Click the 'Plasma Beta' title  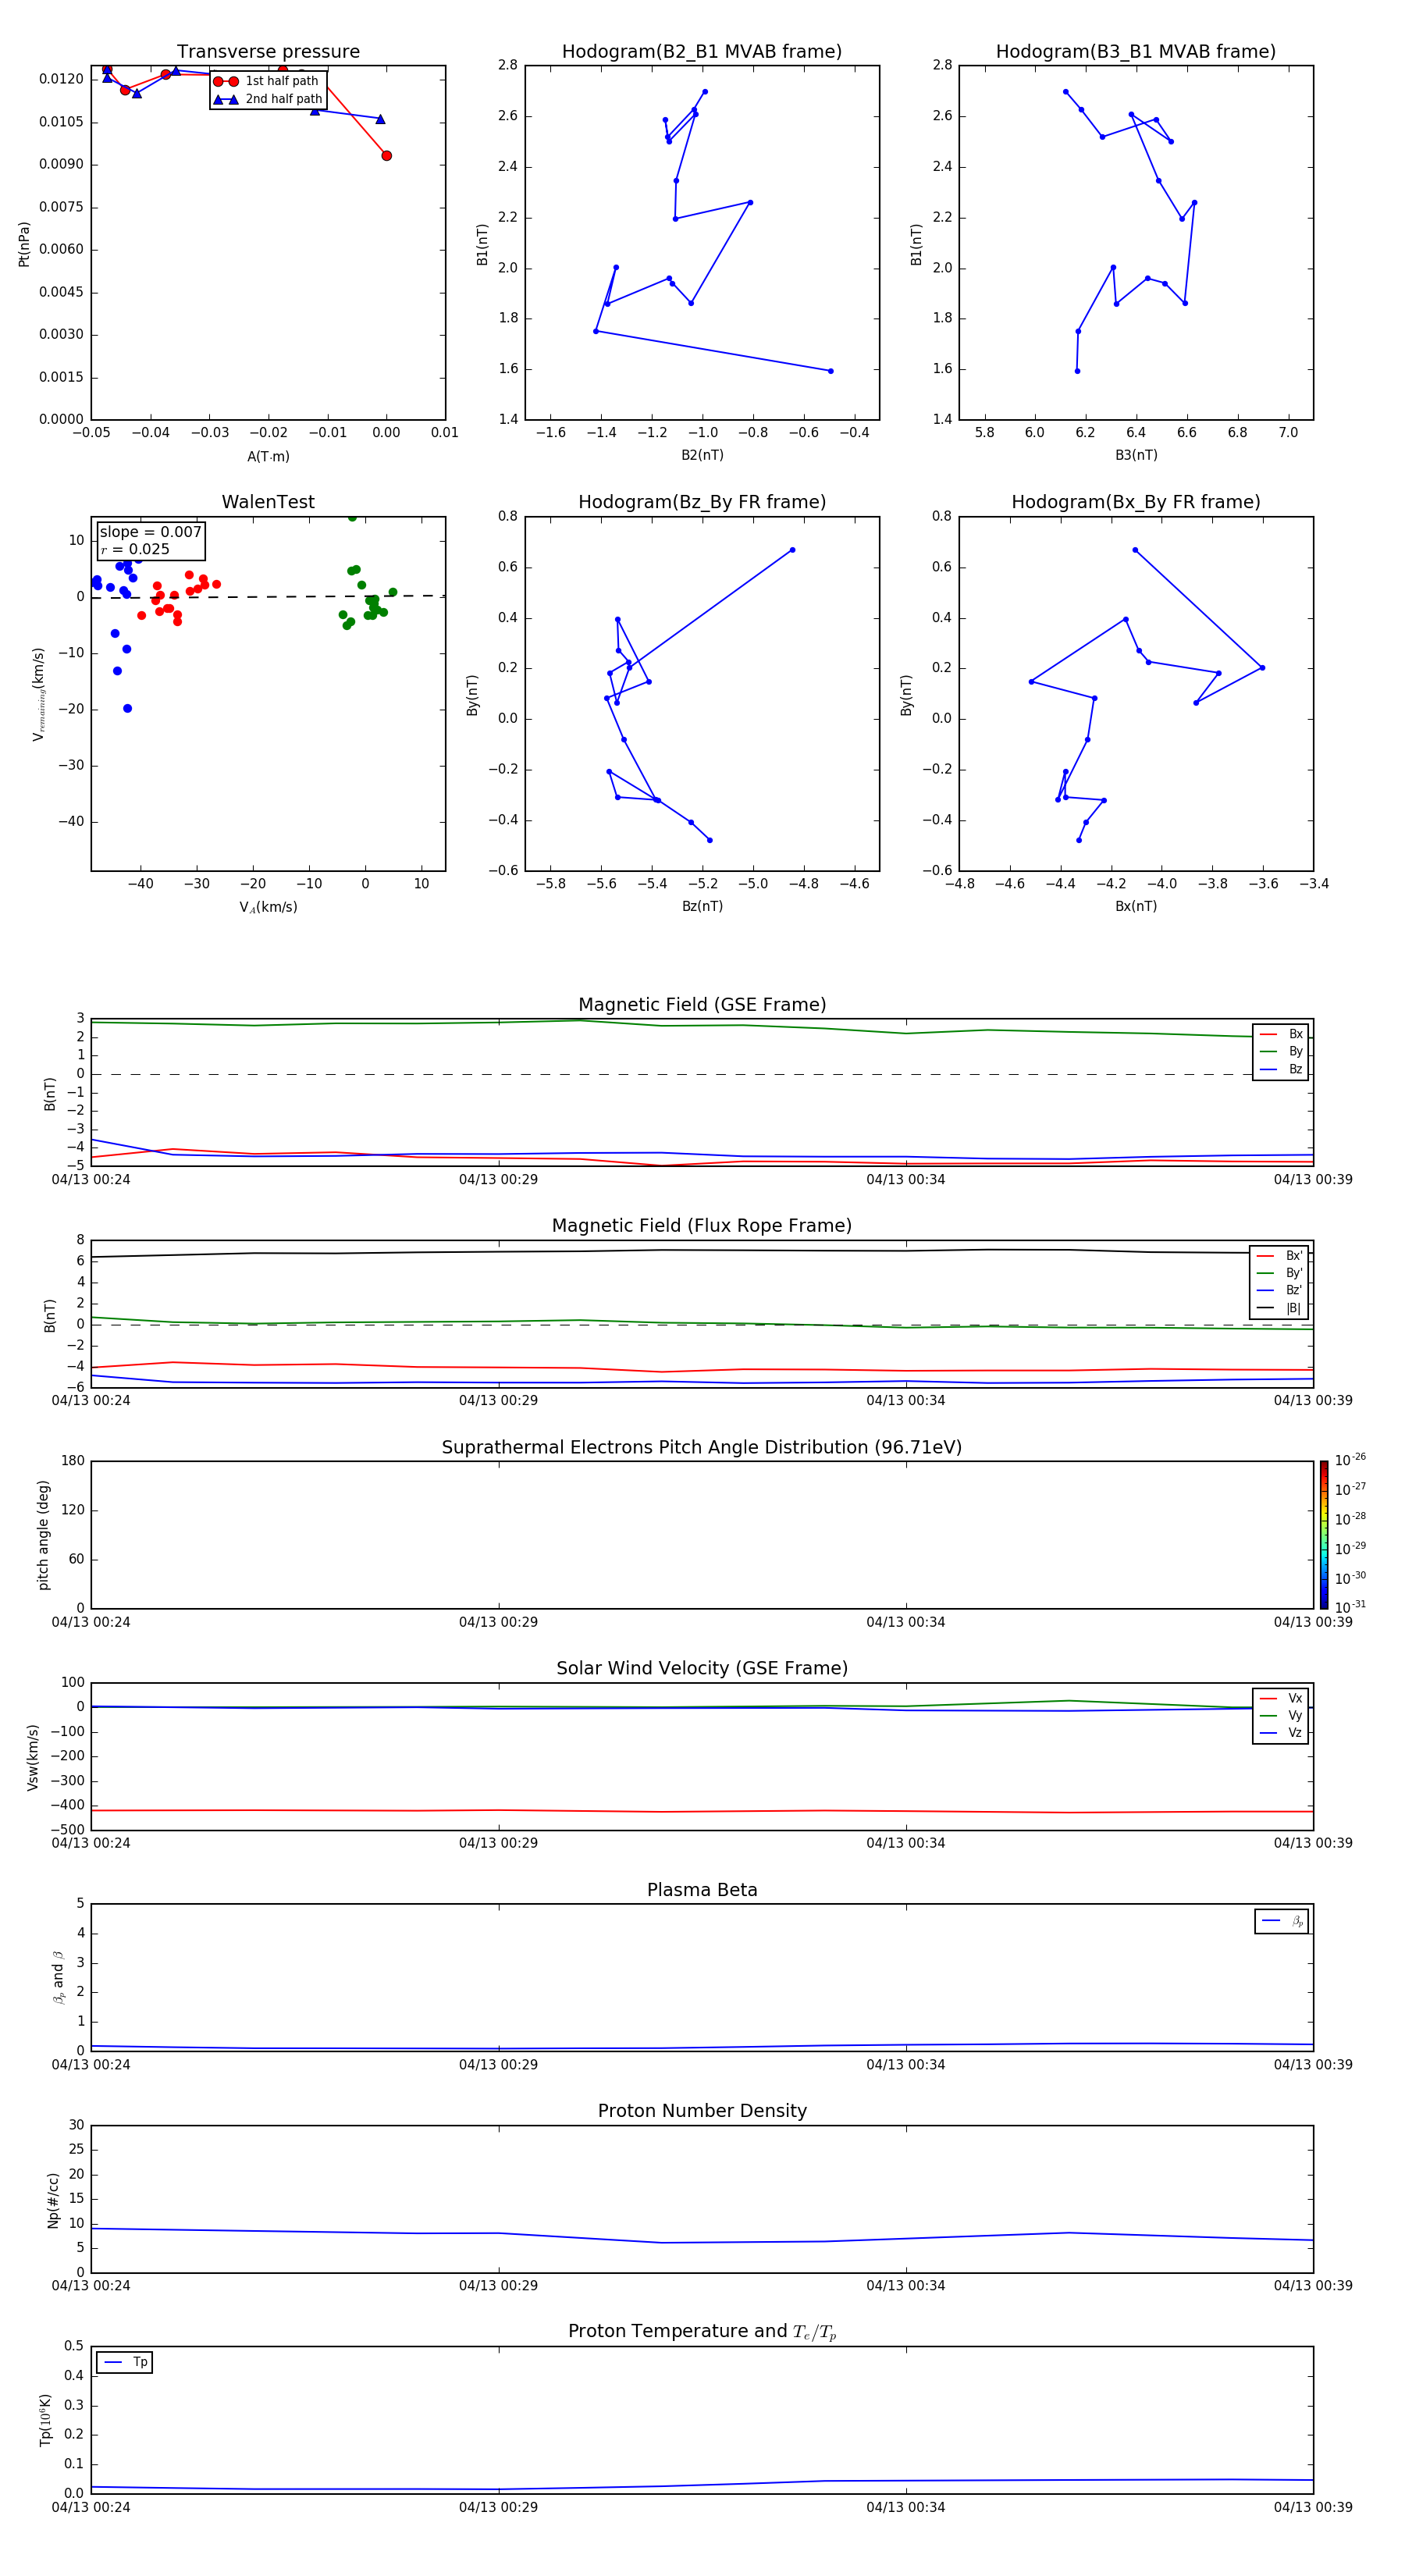(x=702, y=1891)
